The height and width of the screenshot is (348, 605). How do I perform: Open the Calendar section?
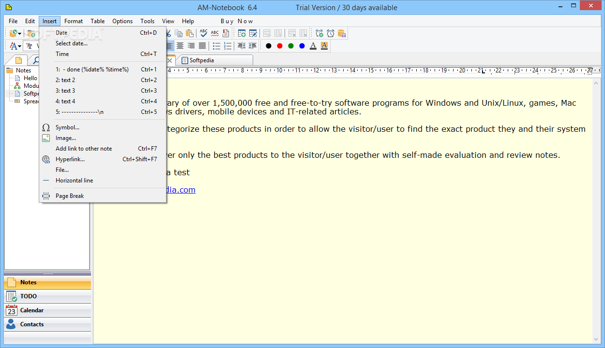[47, 310]
